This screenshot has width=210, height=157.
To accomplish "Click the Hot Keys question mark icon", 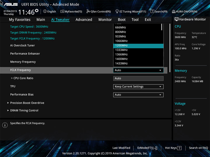I will tap(179, 148).
